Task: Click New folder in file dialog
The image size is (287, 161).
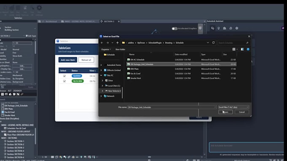Action: (x=120, y=50)
